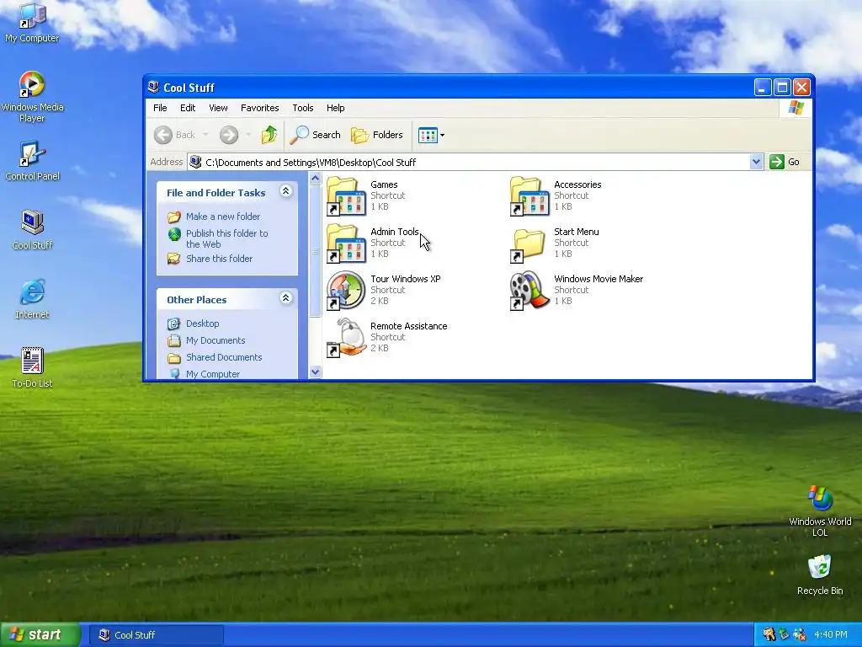
Task: Open the Tools menu
Action: coord(302,108)
